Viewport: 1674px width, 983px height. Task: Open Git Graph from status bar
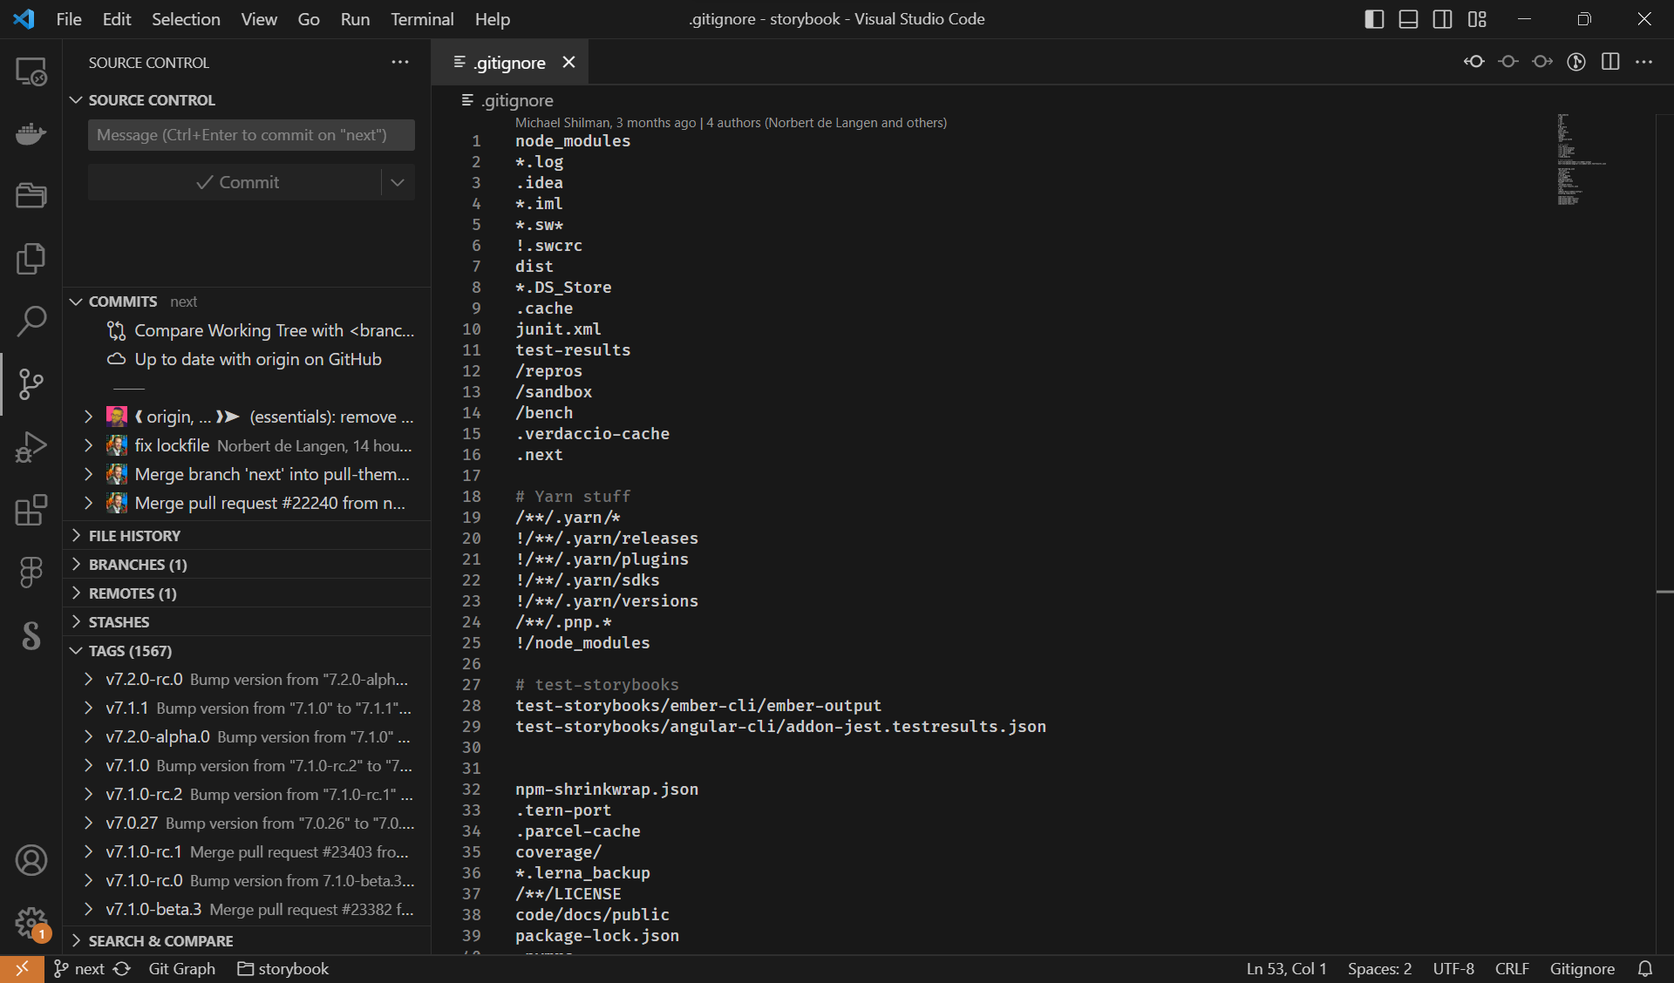[x=181, y=969]
